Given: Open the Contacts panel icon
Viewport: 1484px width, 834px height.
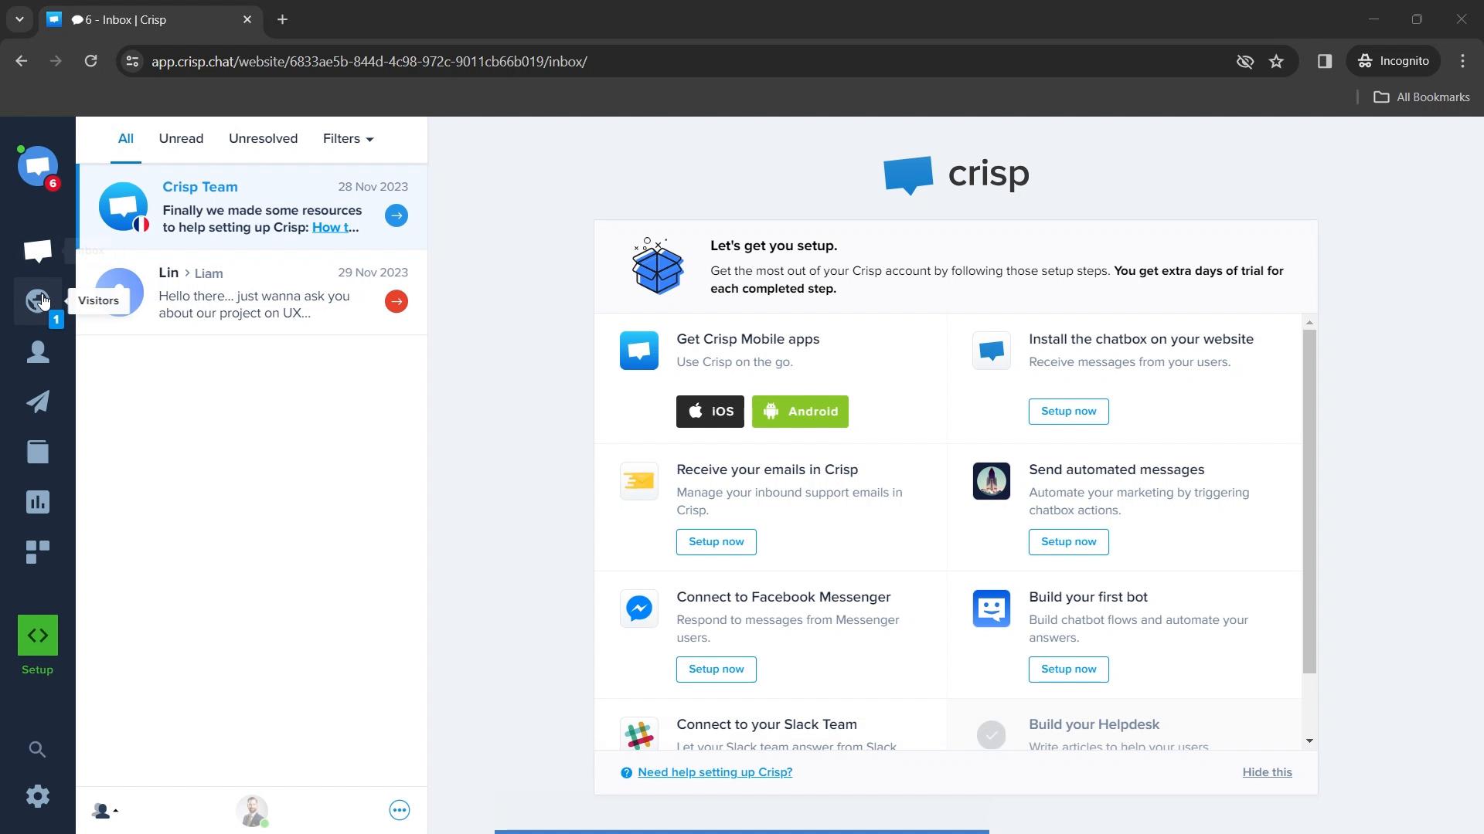Looking at the screenshot, I should click(38, 351).
